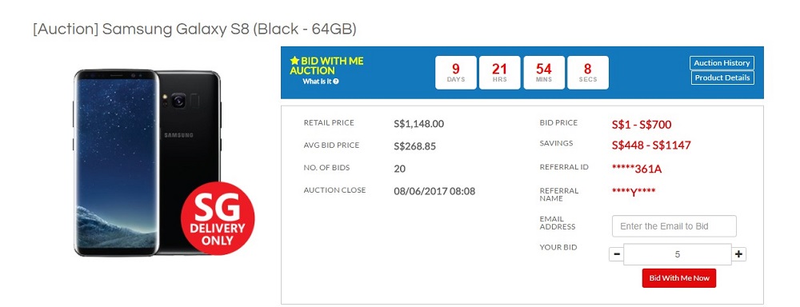Click the yellow star icon beside Bid With Me
Screen dimensions: 800x307
(294, 61)
